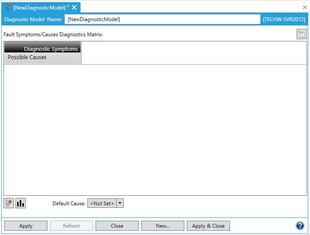This screenshot has height=235, width=310.
Task: Click the matrix edit icon at upper right
Action: (x=301, y=34)
